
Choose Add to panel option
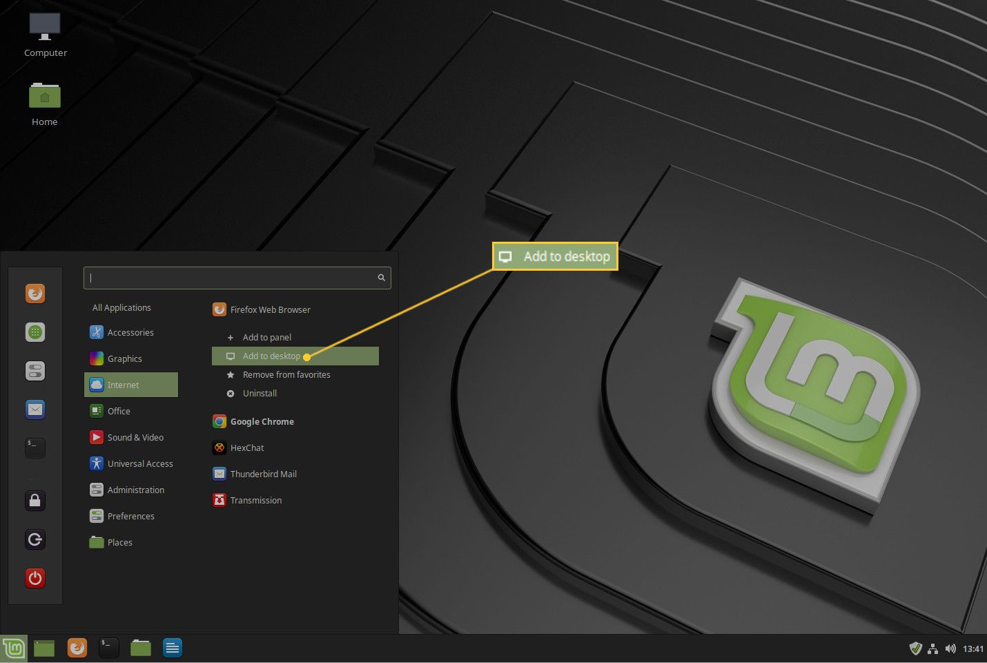click(295, 337)
